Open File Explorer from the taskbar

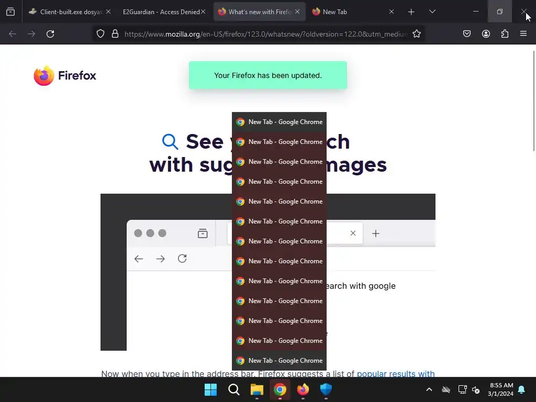click(256, 389)
